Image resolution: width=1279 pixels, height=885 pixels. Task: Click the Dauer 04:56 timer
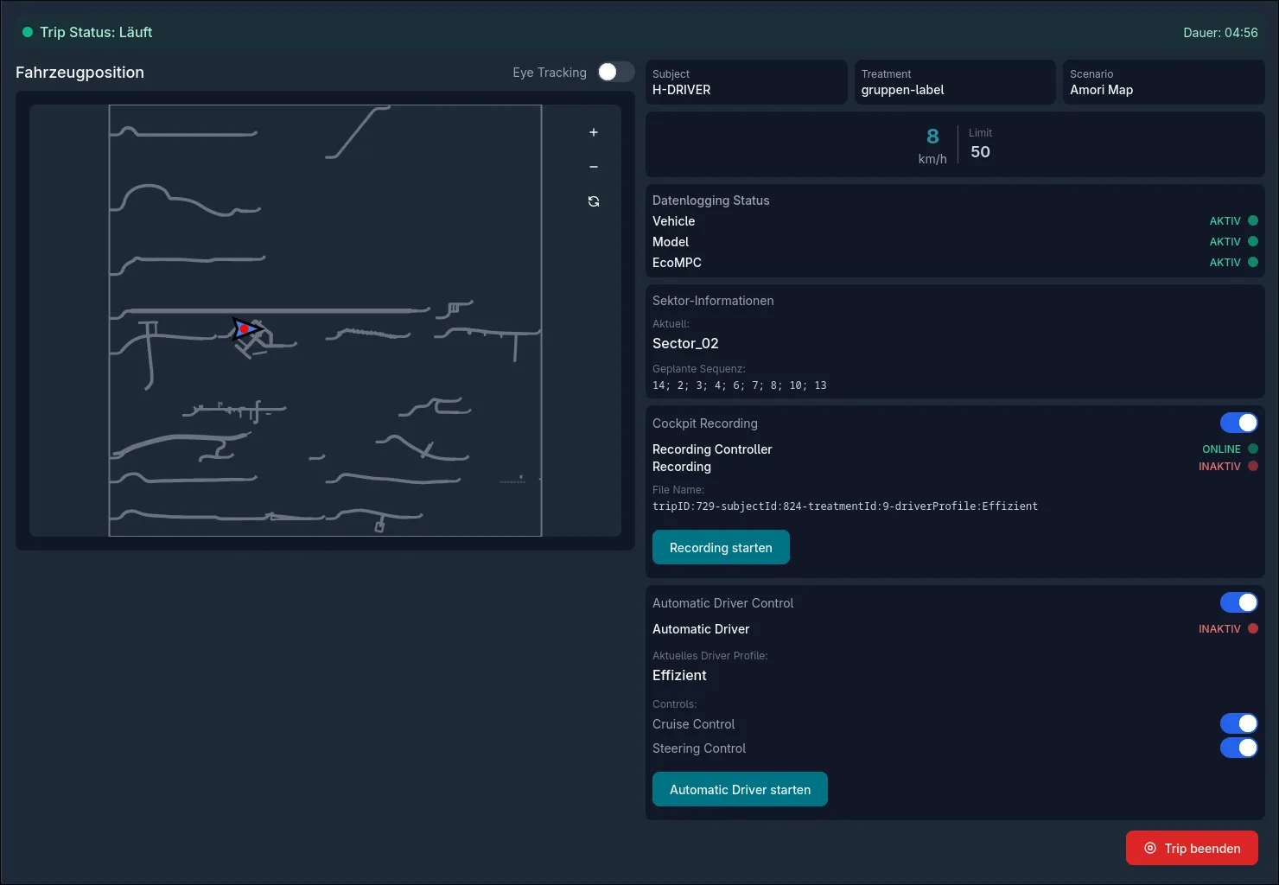pos(1220,32)
